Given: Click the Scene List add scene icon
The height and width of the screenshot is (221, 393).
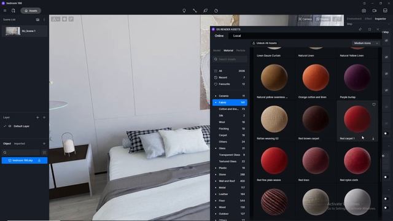Looking at the screenshot, I should [x=37, y=20].
